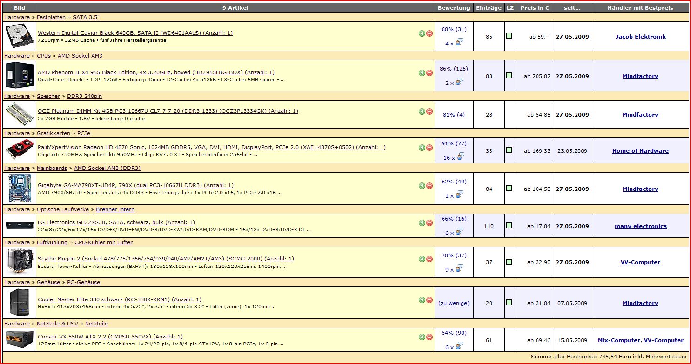Screen dimensions: 691x364
Task: Click red minus for AMD Phenom II X4
Action: pyautogui.click(x=429, y=73)
